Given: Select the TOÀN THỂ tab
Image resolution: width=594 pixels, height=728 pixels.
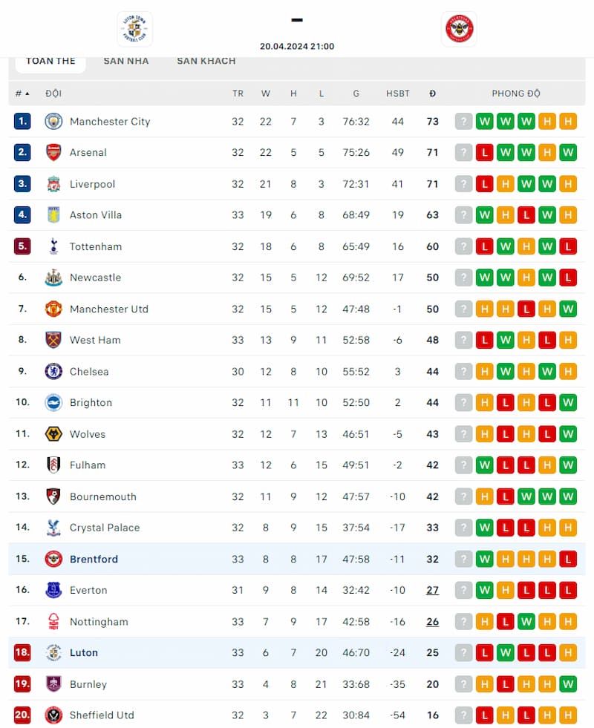Looking at the screenshot, I should click(50, 61).
